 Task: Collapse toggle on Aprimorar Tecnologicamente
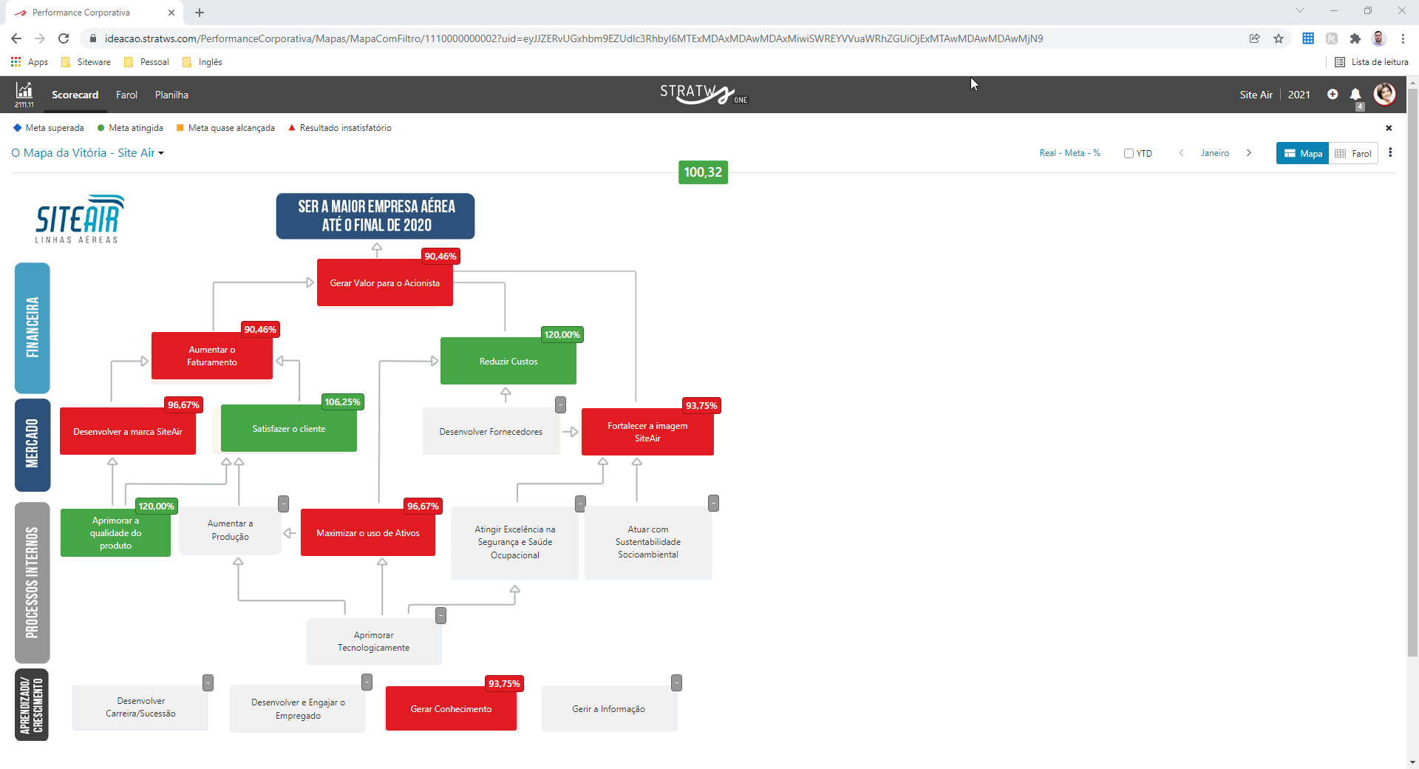pos(440,615)
